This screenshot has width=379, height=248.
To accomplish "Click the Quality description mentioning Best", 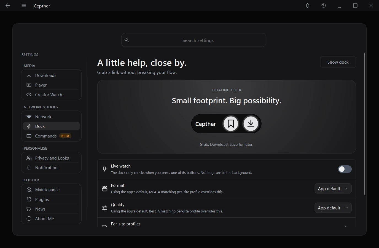I will coord(167,211).
